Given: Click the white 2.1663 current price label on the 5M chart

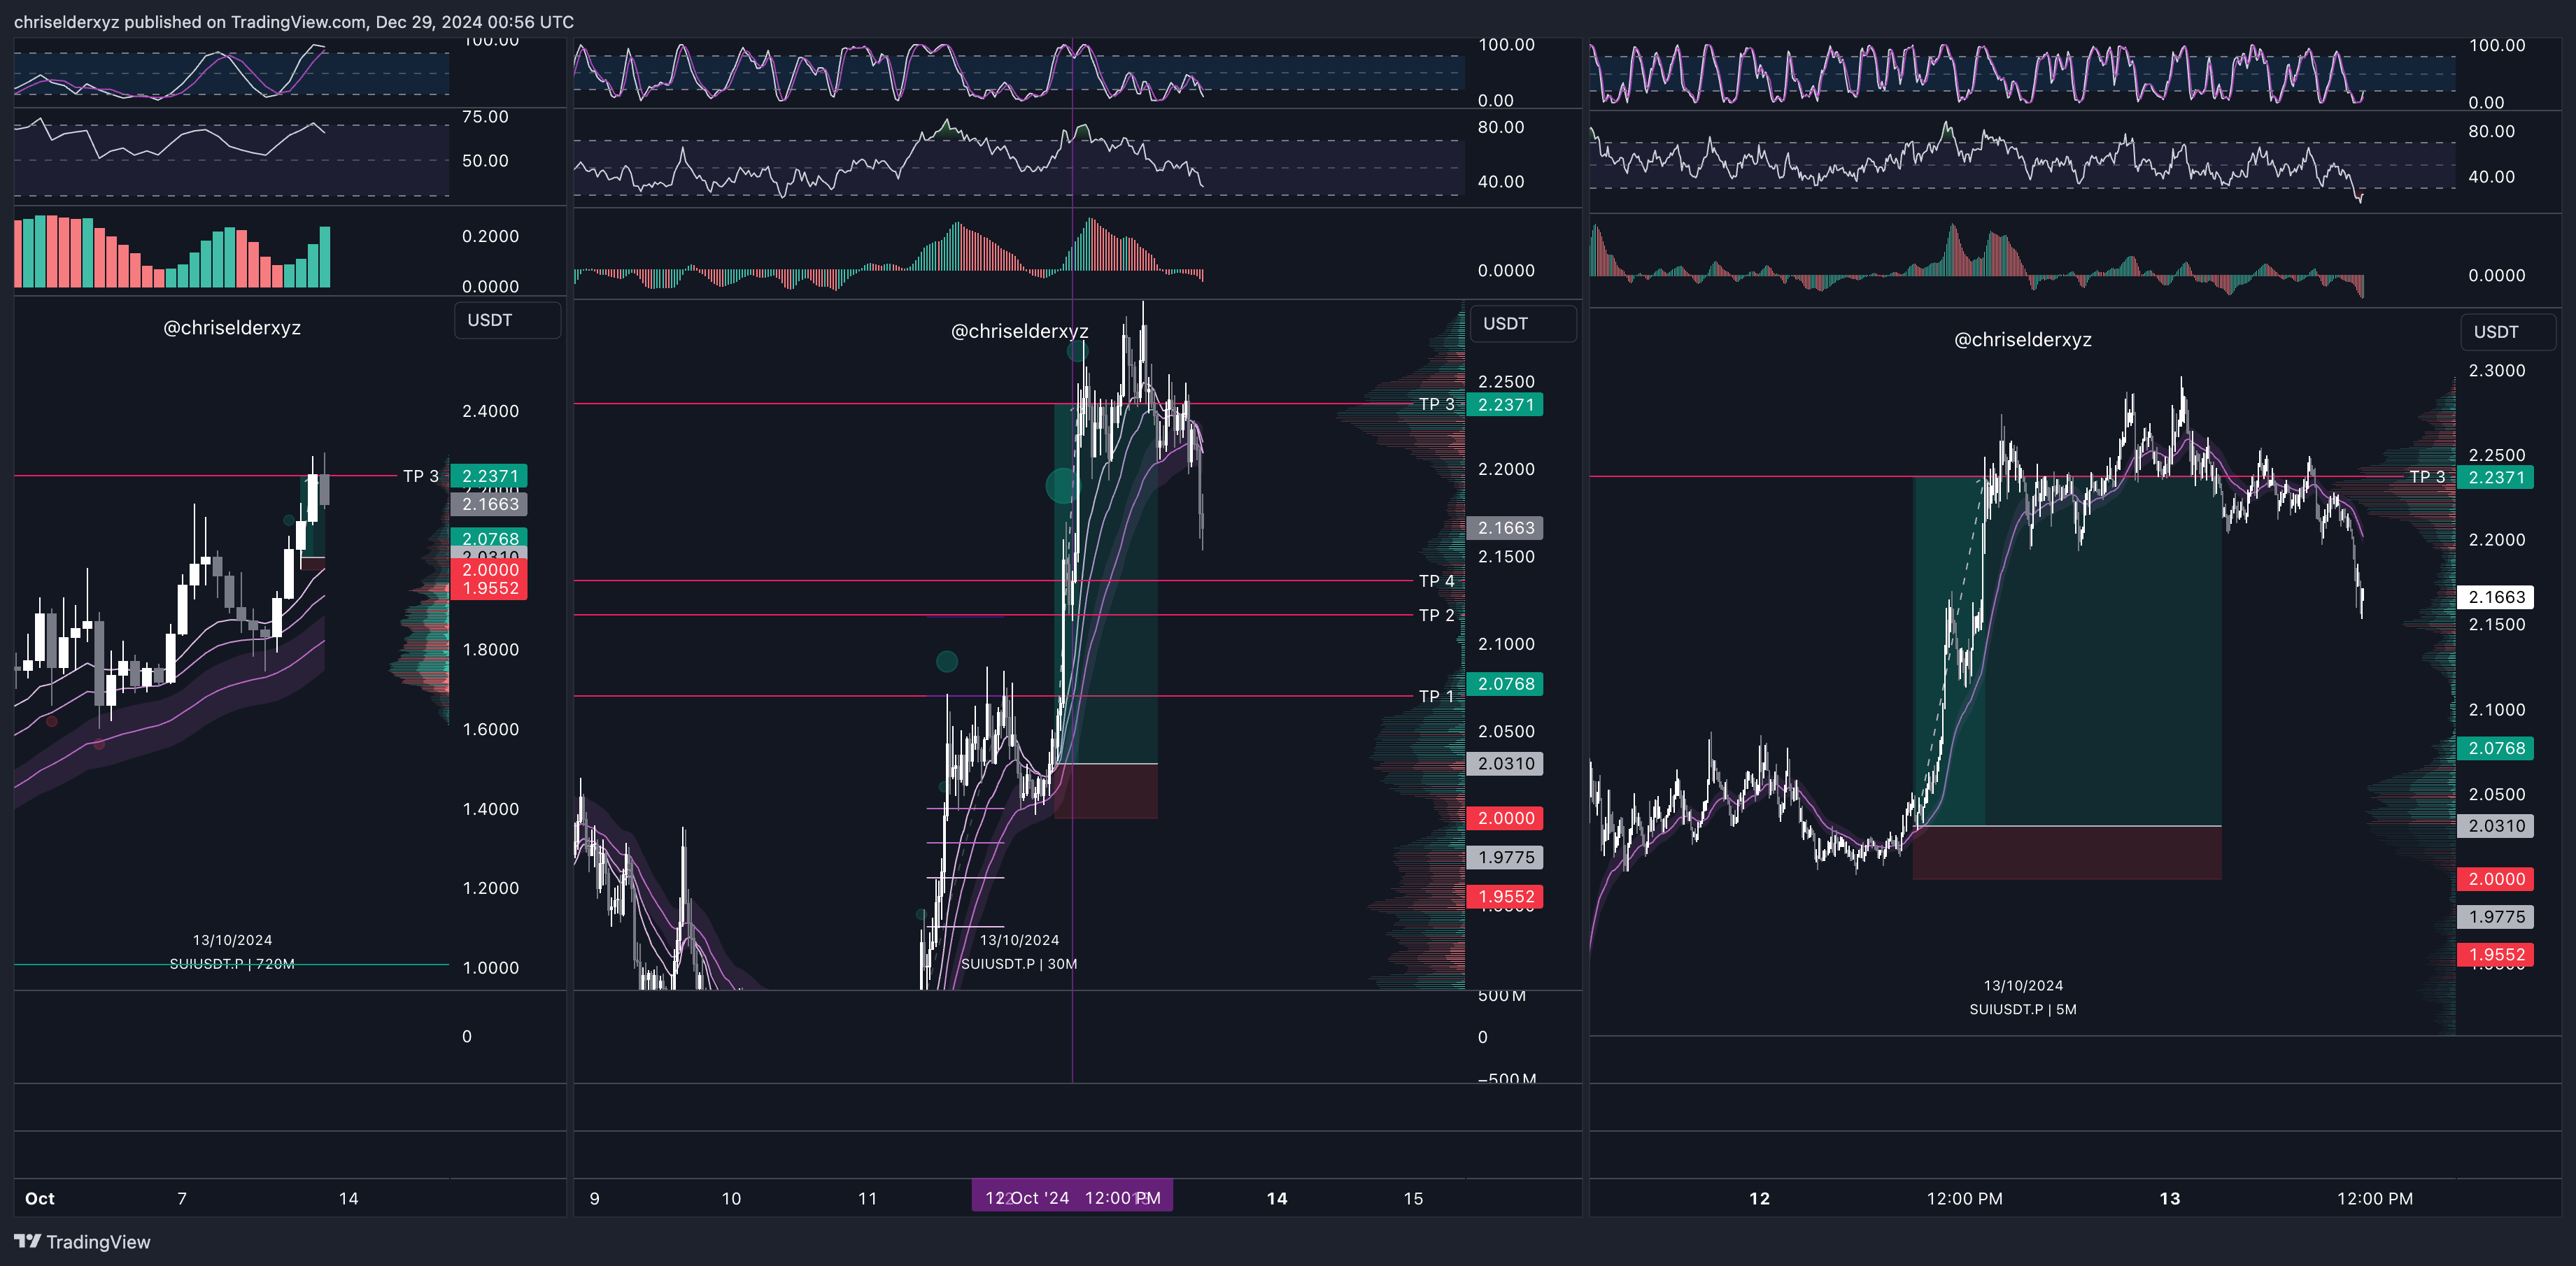Looking at the screenshot, I should click(2496, 597).
